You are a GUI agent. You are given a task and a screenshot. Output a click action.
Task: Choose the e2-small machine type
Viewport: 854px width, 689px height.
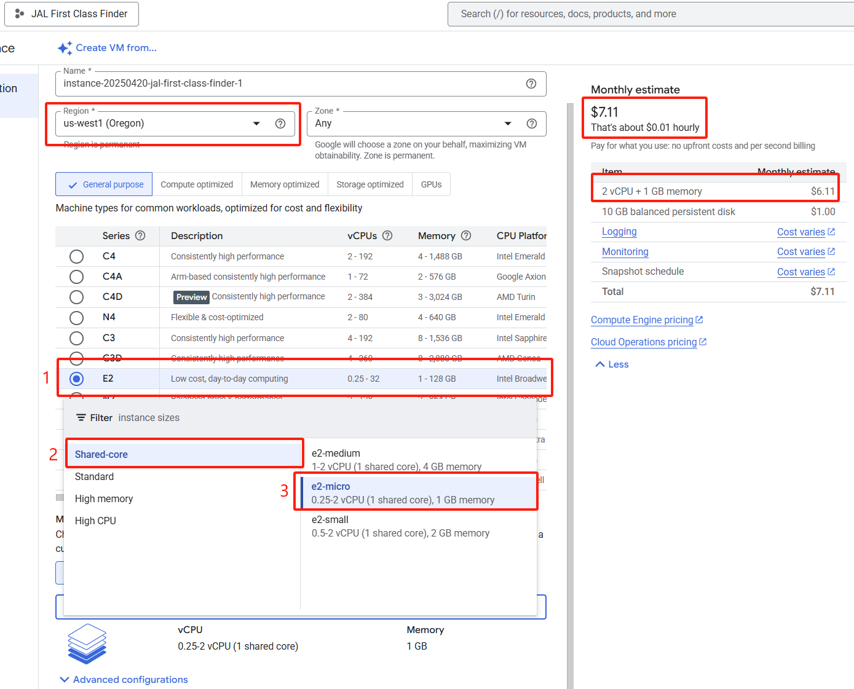(x=400, y=526)
